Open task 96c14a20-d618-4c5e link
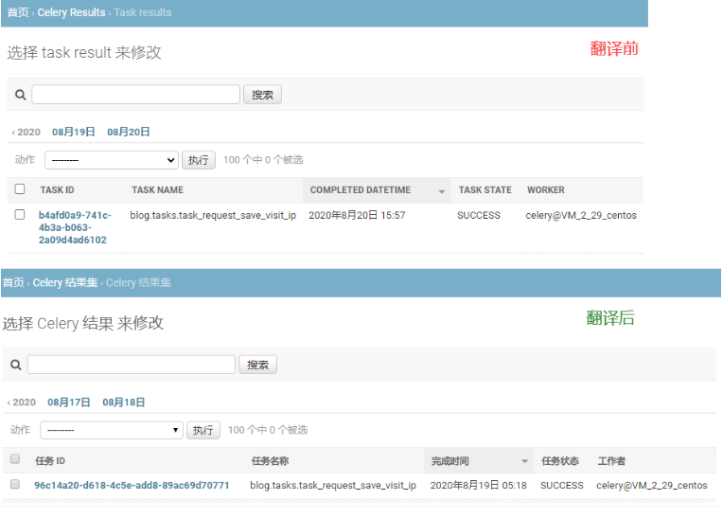This screenshot has width=723, height=518. pos(132,485)
